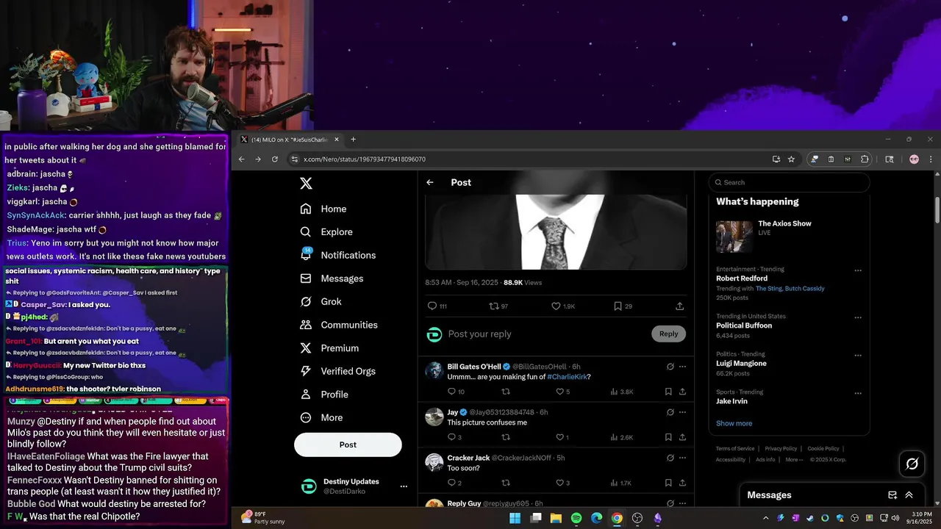Open Explore in the X sidebar
Image resolution: width=941 pixels, height=529 pixels.
326,231
